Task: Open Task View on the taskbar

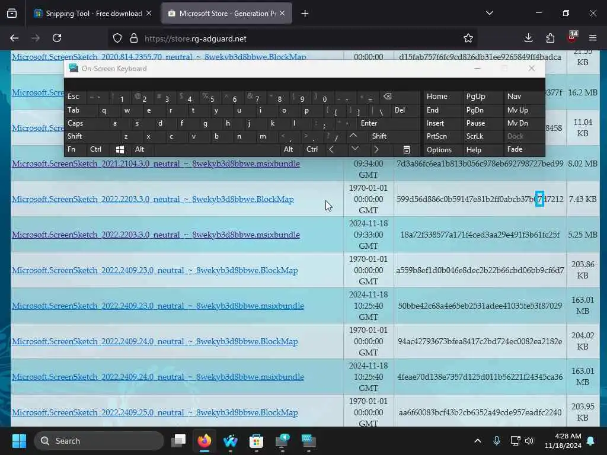Action: (x=179, y=441)
